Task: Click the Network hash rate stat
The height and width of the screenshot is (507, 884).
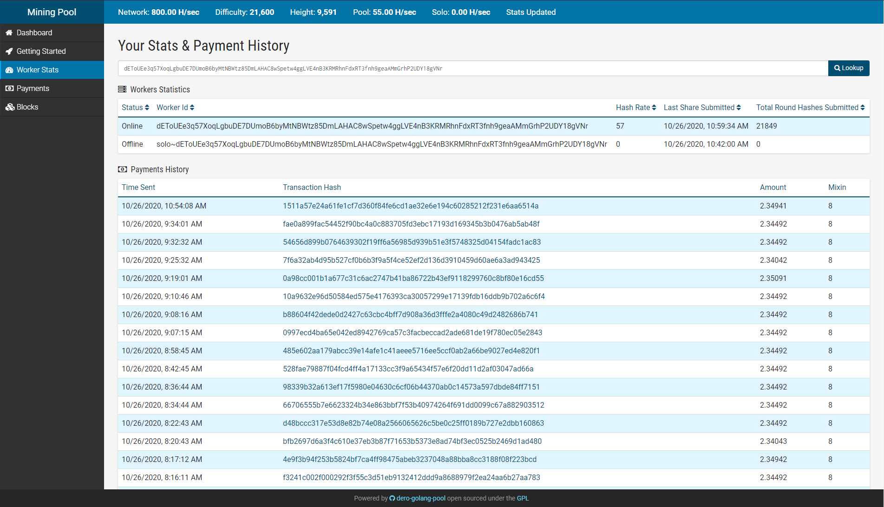Action: (x=158, y=12)
